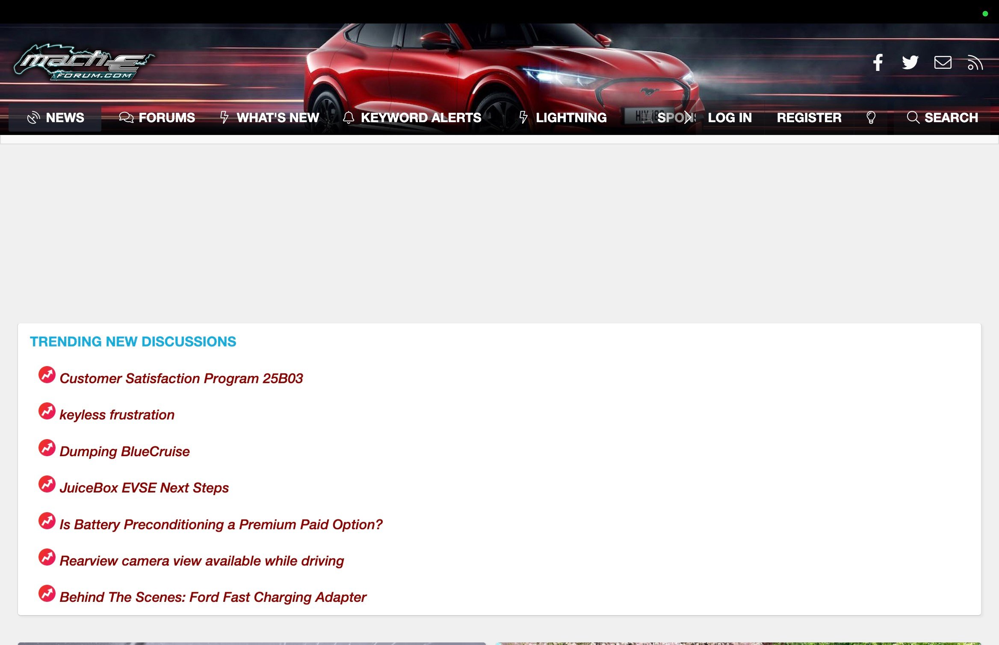Viewport: 999px width, 645px height.
Task: Open 'Customer Satisfaction Program 25B03' thread
Action: [181, 378]
